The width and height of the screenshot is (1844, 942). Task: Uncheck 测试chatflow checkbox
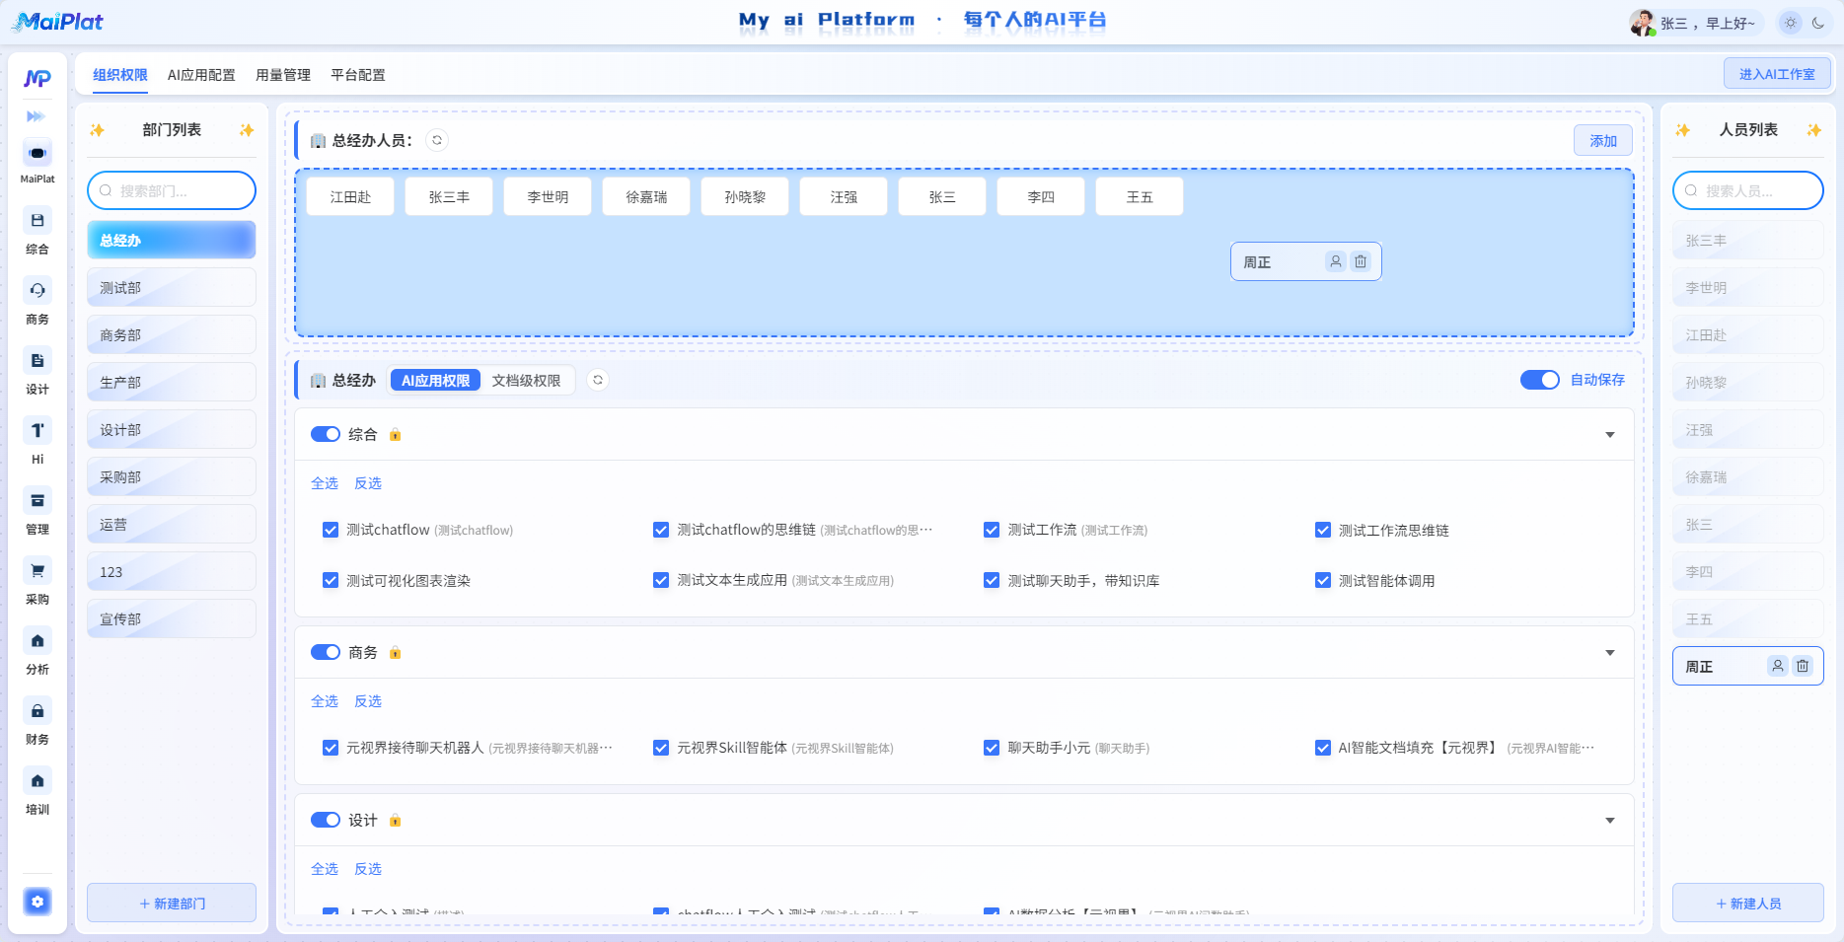tap(331, 530)
